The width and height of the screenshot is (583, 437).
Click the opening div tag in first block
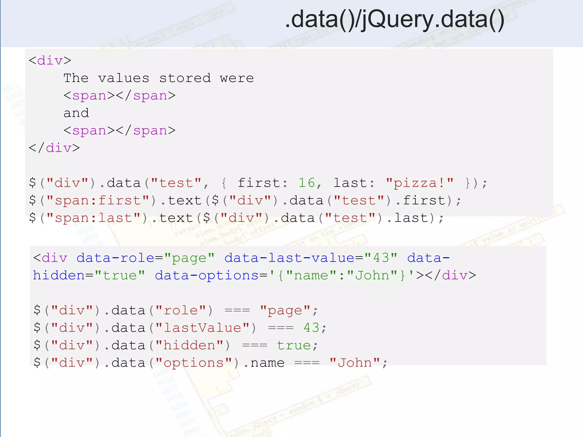(x=50, y=61)
